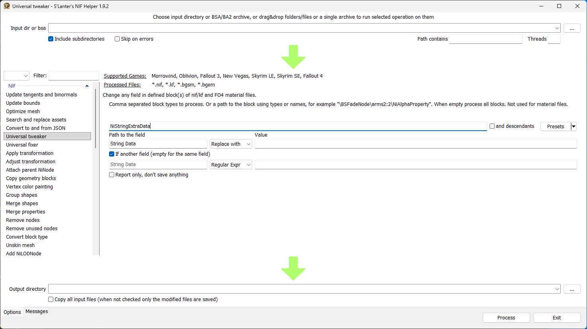587x329 pixels.
Task: Click the Supported Games link
Action: click(x=125, y=76)
